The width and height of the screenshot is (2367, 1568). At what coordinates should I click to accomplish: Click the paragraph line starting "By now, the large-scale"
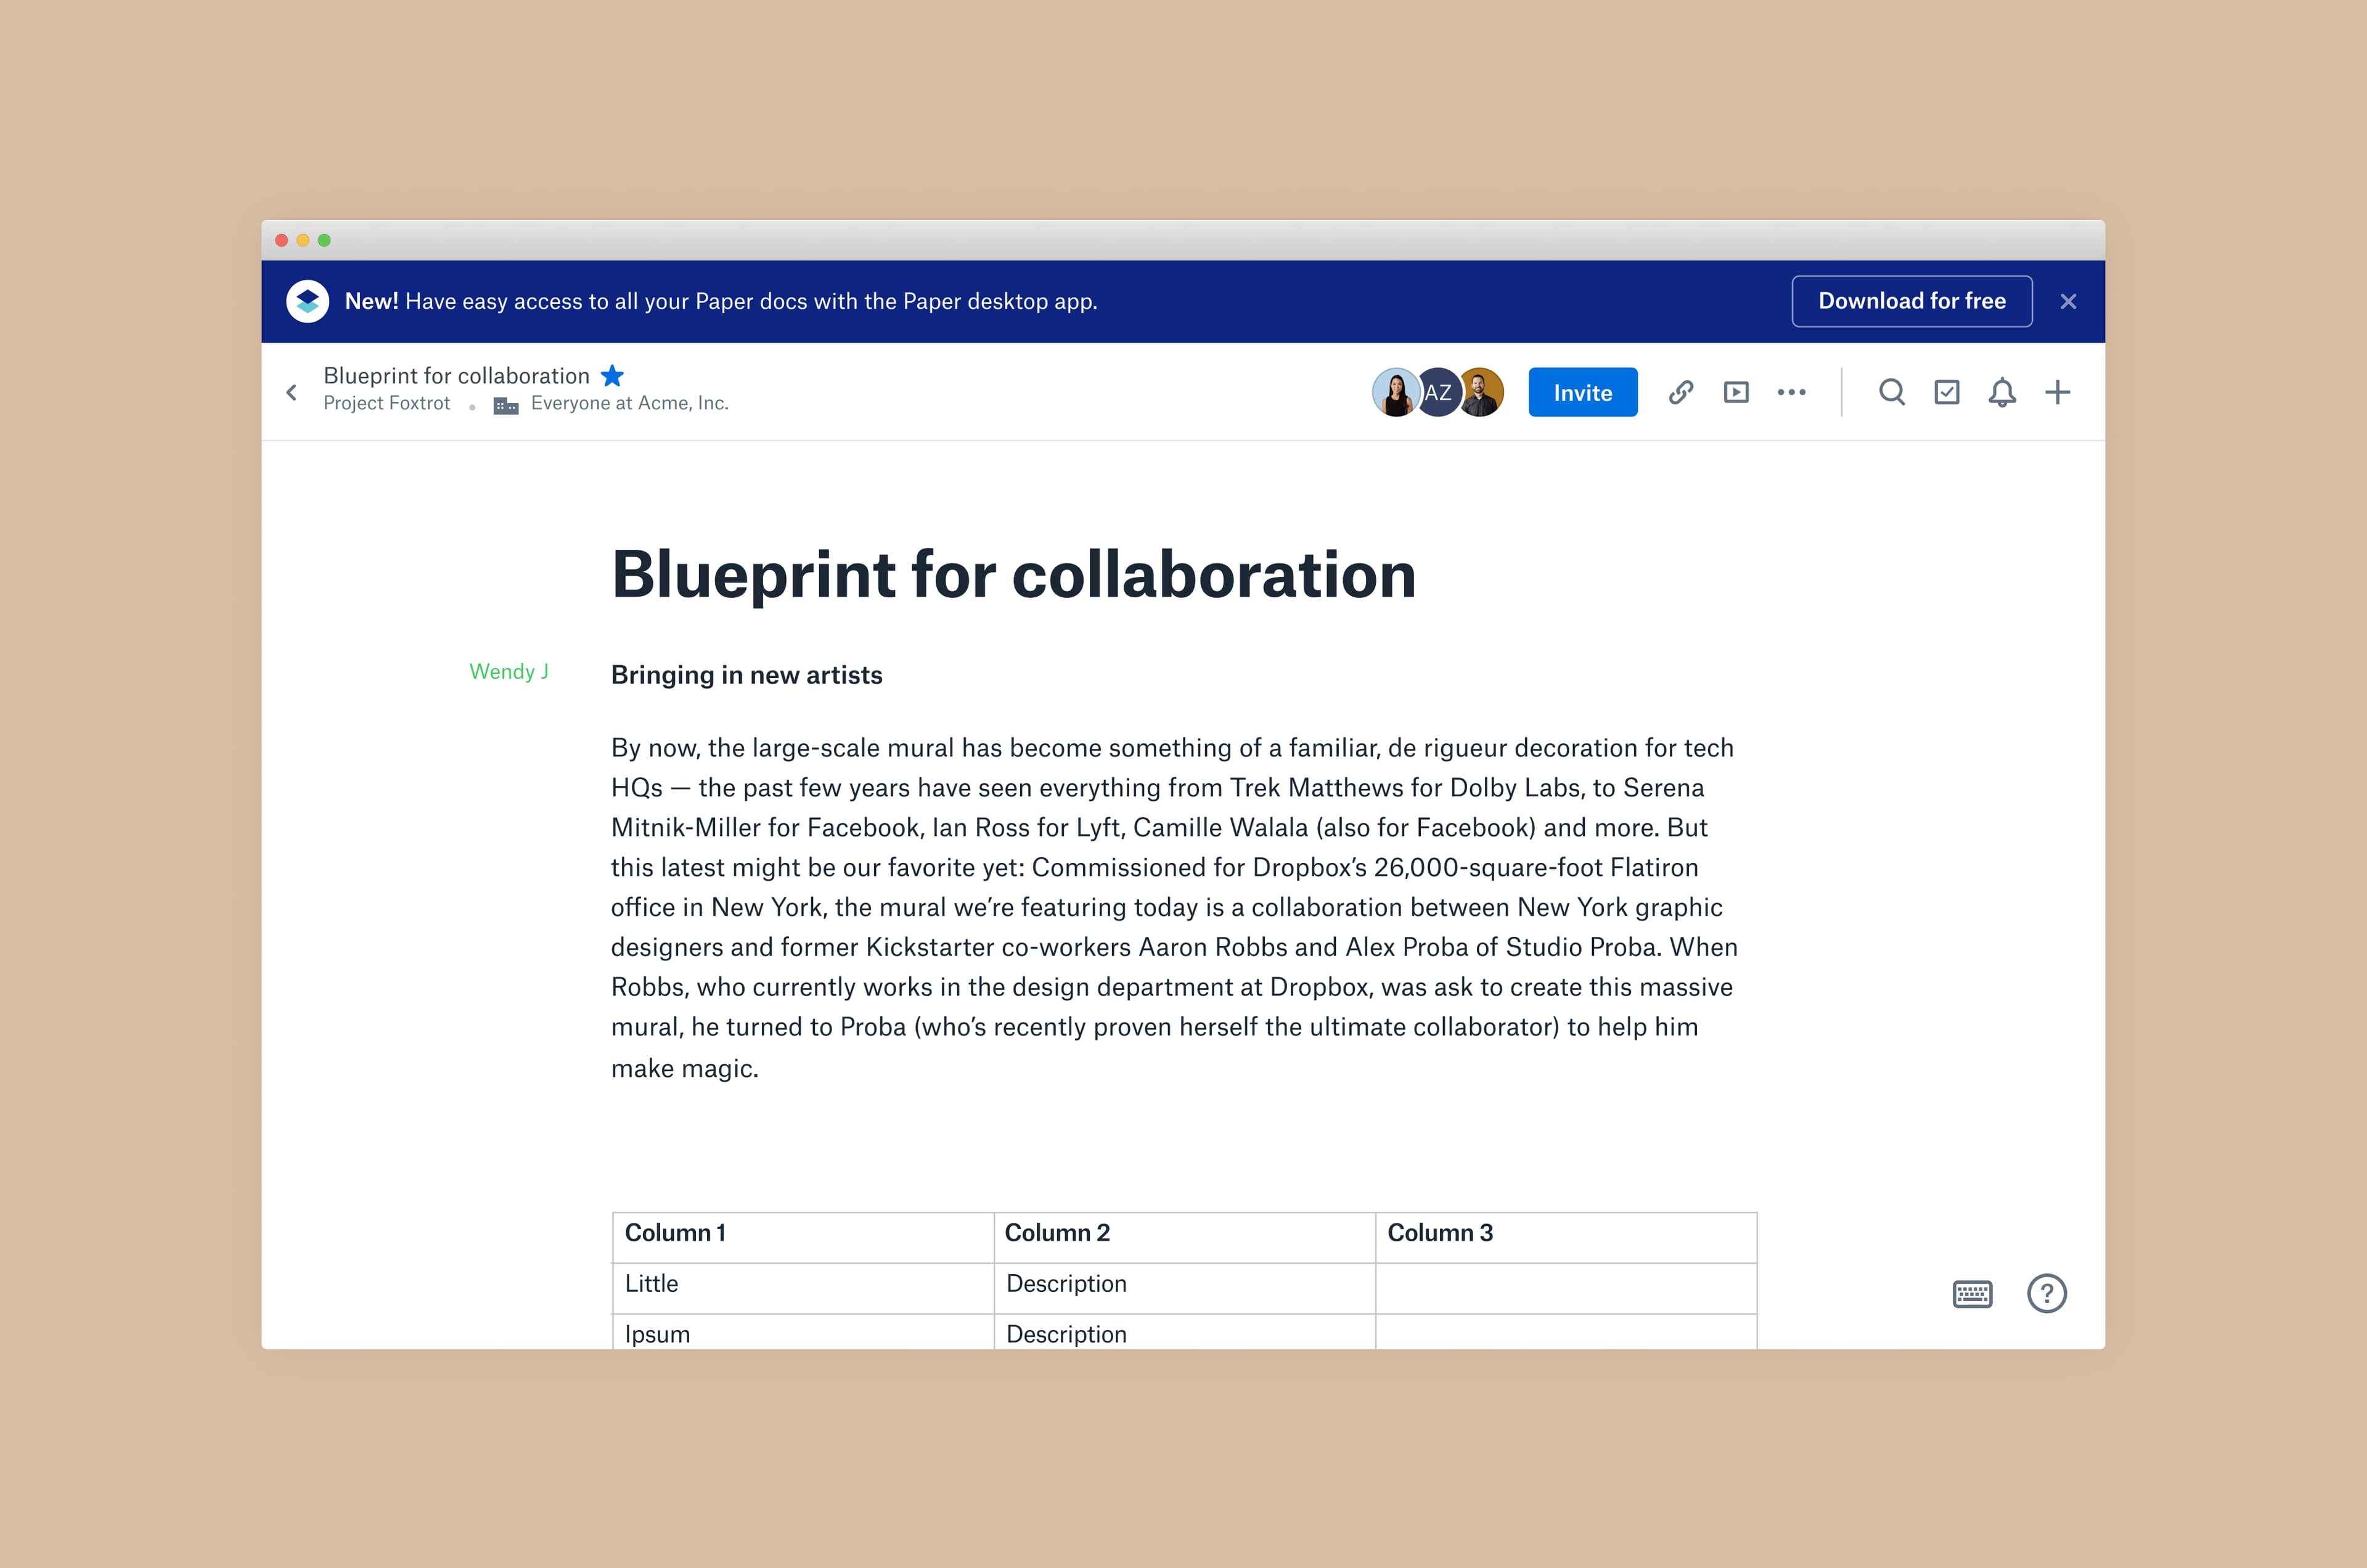coord(1172,748)
